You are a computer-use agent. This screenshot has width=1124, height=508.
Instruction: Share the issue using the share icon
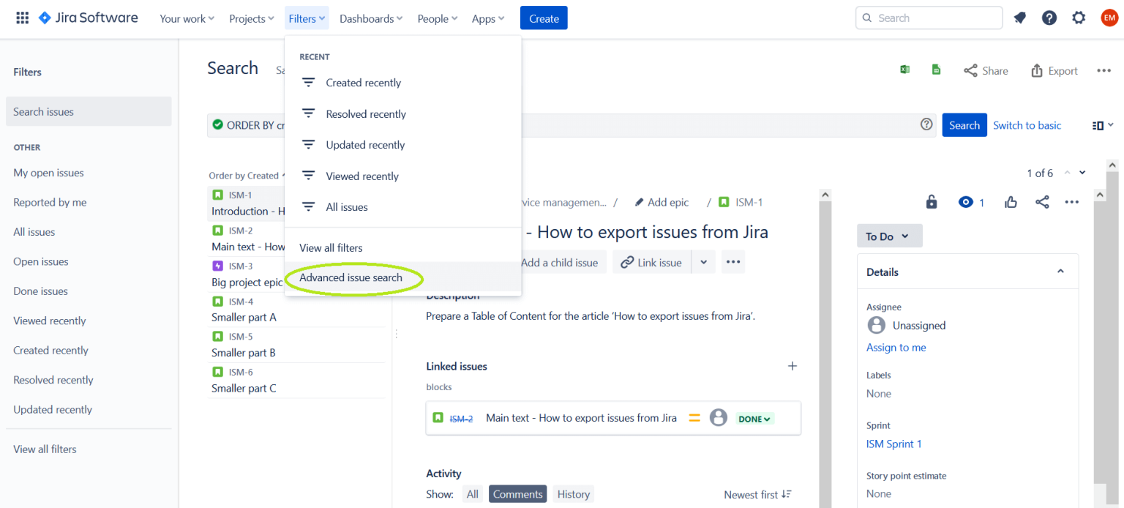click(x=1042, y=202)
